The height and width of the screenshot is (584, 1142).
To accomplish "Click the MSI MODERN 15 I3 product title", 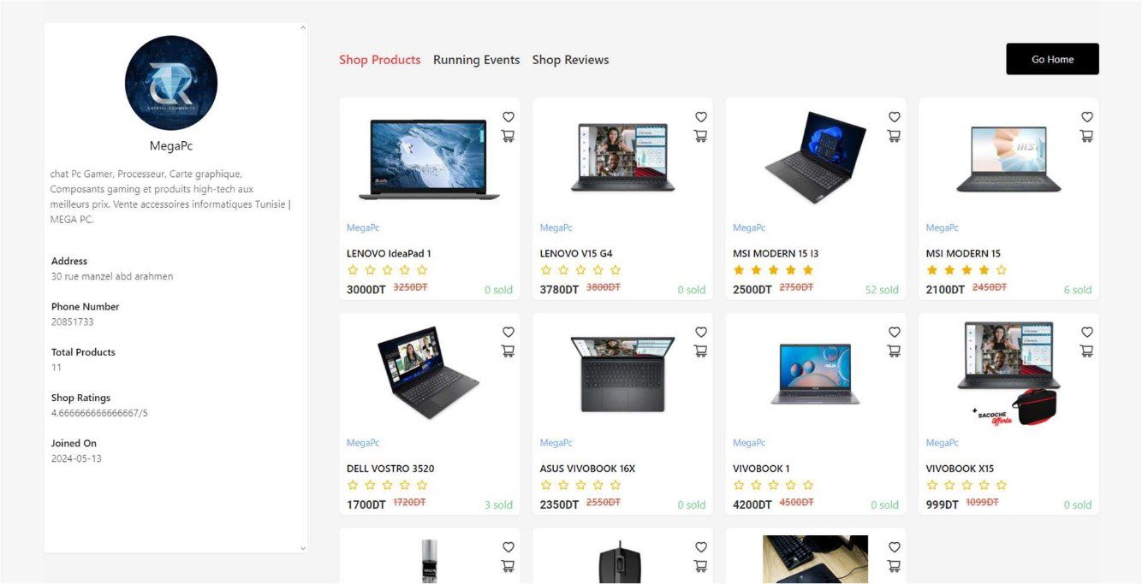I will pyautogui.click(x=776, y=253).
